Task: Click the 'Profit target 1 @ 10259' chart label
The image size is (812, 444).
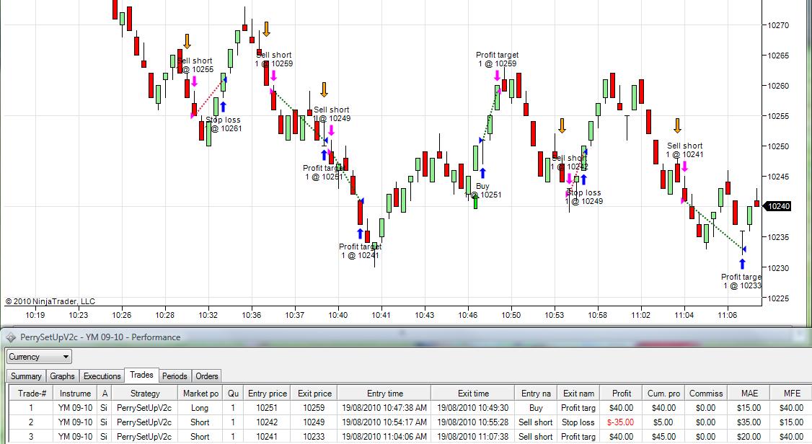Action: [x=497, y=59]
